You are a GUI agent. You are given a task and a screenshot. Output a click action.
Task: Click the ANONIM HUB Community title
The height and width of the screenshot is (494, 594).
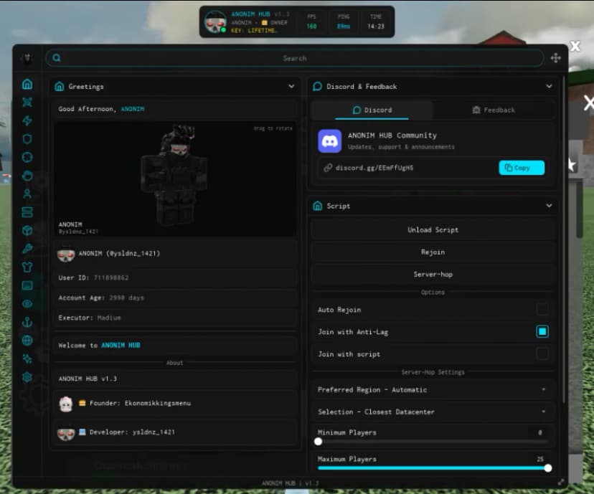pyautogui.click(x=392, y=135)
